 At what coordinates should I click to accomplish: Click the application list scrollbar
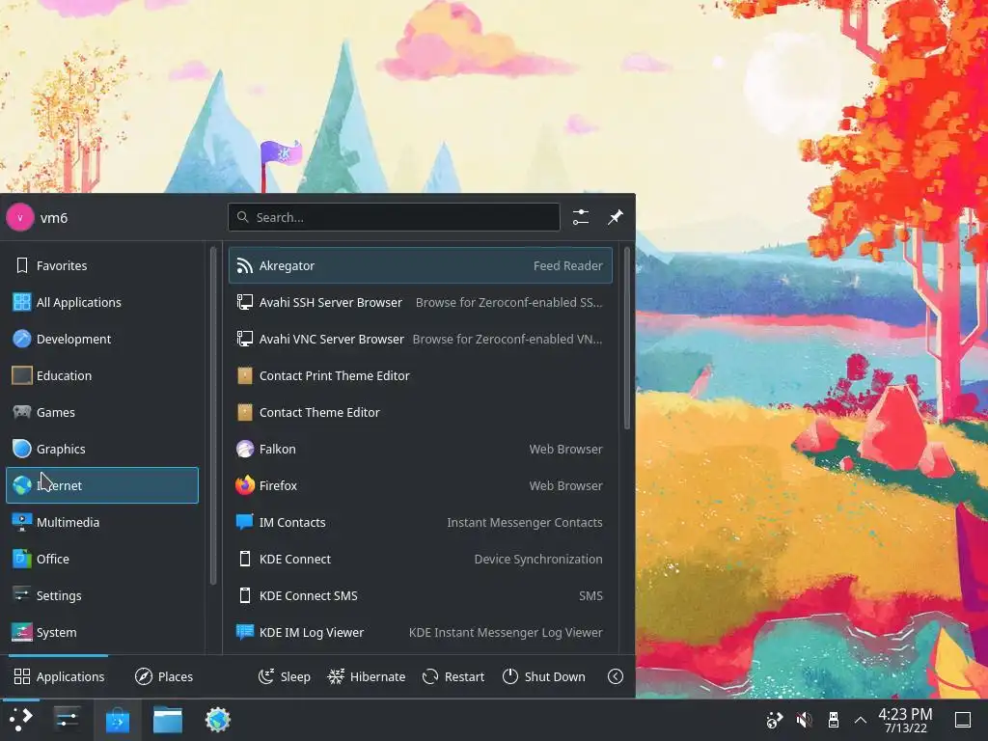tap(627, 339)
